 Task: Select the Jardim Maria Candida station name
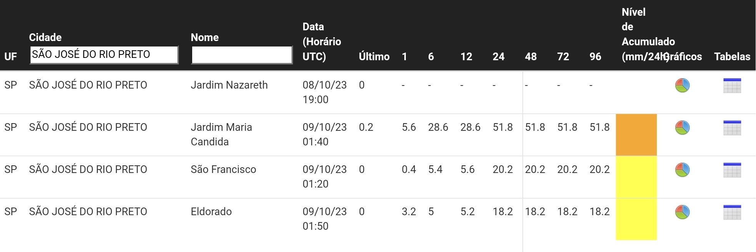[221, 135]
